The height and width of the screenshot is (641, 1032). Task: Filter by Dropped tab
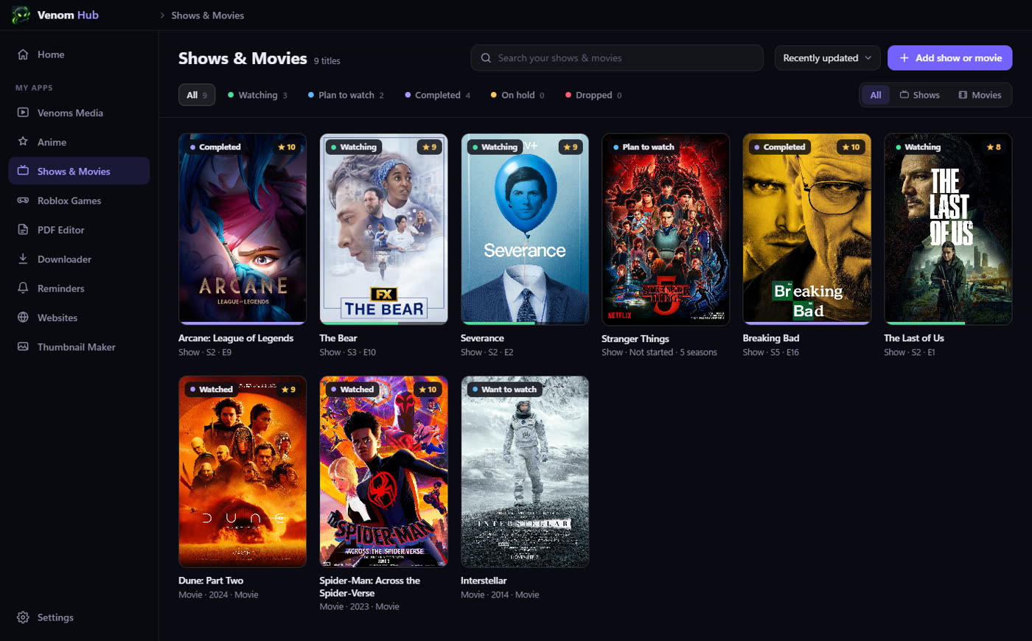593,95
